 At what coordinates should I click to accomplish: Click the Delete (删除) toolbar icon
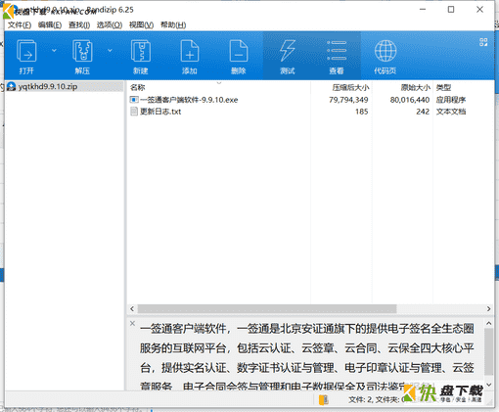pos(239,56)
